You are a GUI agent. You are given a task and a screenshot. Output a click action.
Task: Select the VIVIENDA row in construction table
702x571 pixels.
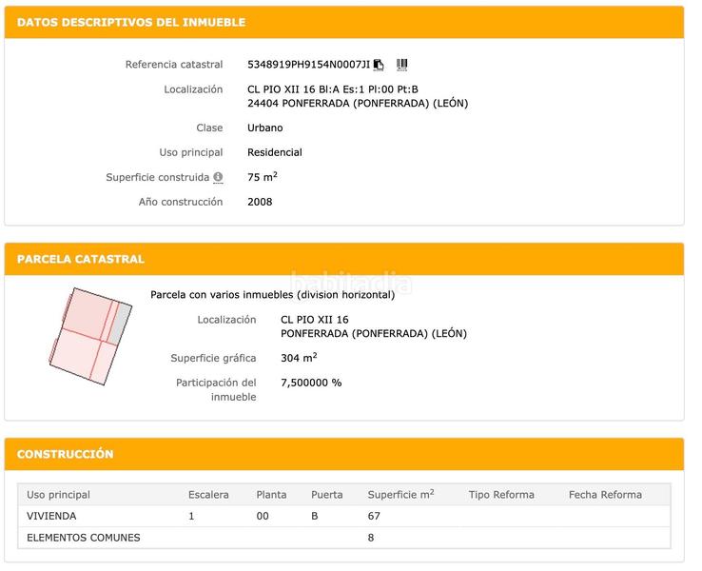tap(51, 516)
